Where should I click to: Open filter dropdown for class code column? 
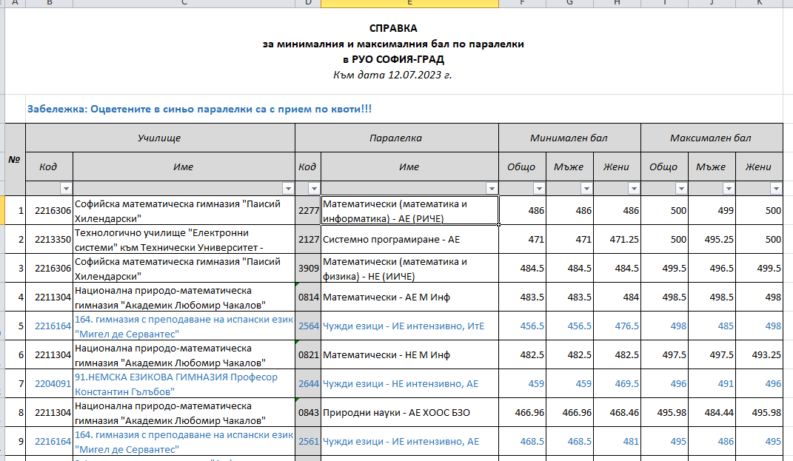tap(314, 189)
